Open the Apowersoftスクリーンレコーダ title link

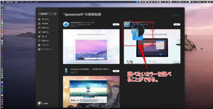82,22
